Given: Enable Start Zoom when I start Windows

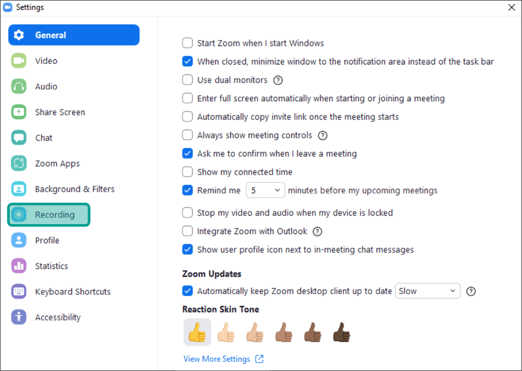Looking at the screenshot, I should pyautogui.click(x=187, y=43).
